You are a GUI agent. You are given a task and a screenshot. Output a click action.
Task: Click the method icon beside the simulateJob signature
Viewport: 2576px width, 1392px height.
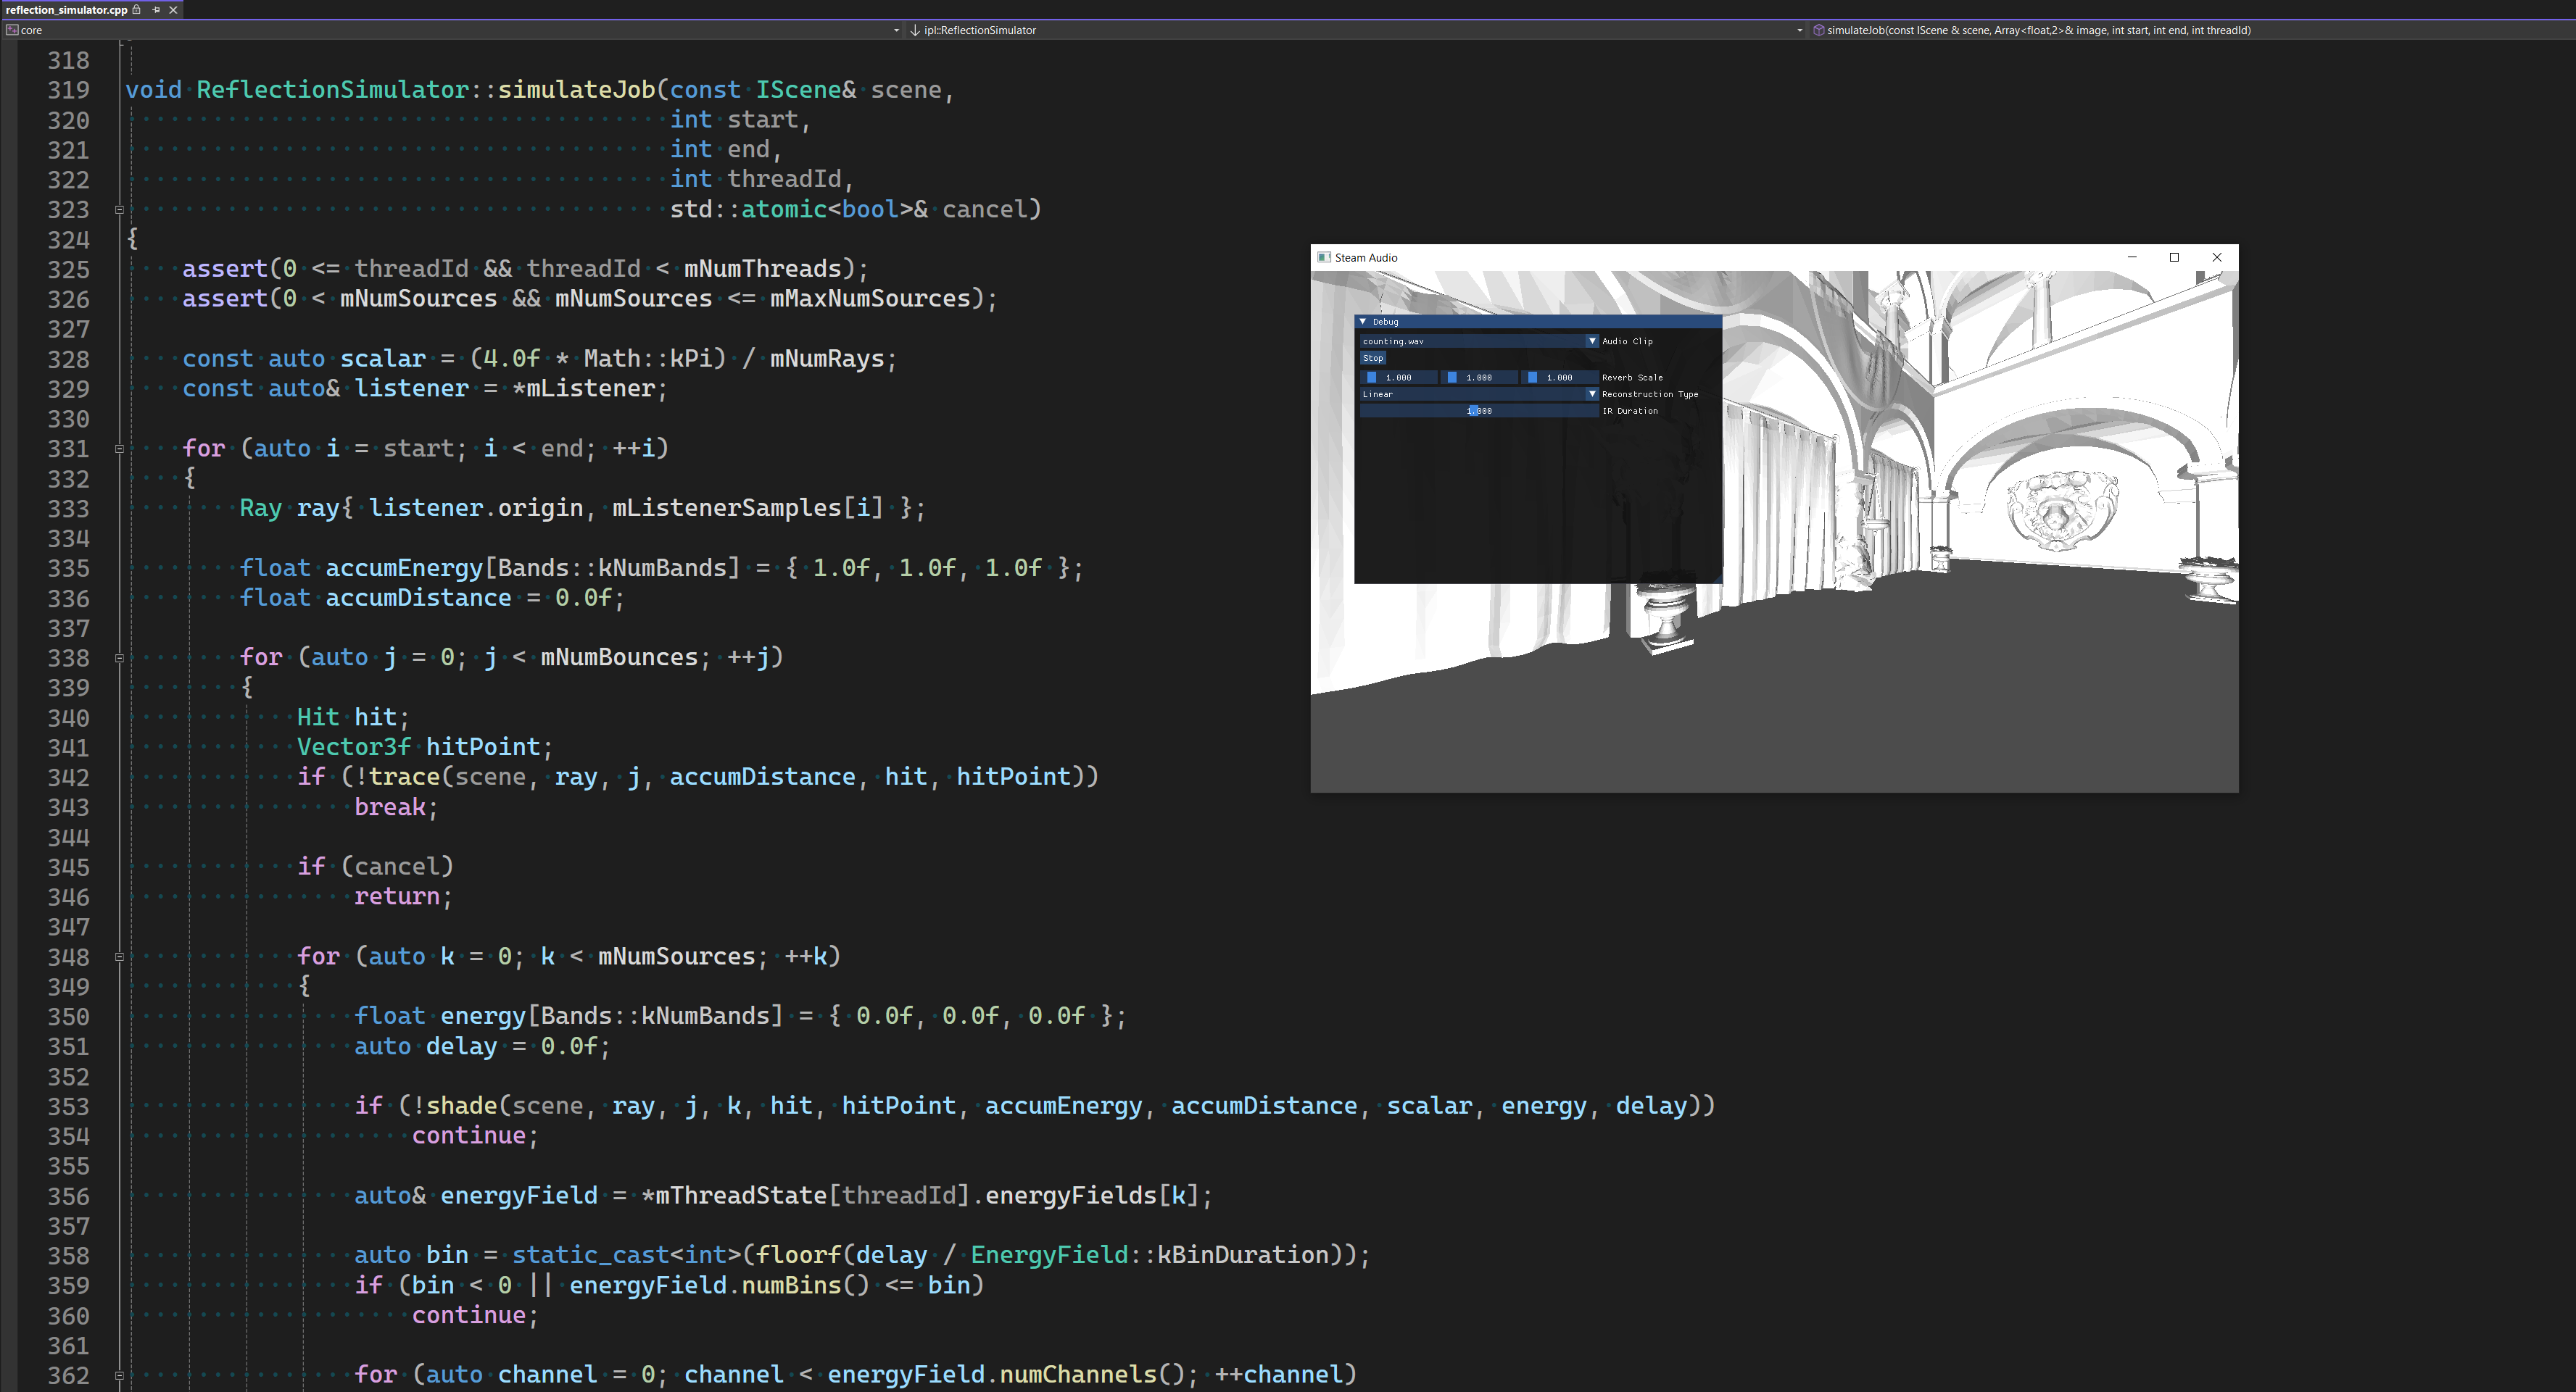click(x=1818, y=30)
